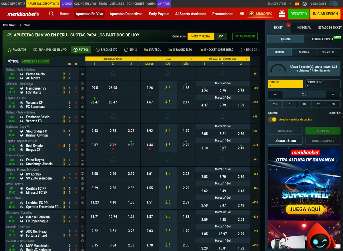
Task: Select Sistema bet type
Action: [x=304, y=52]
